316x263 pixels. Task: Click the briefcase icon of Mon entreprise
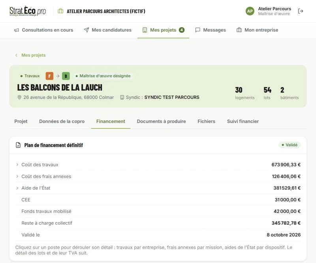[239, 30]
